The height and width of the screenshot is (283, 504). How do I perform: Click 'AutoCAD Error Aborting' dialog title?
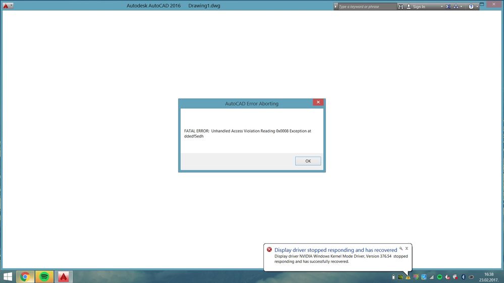pos(252,103)
